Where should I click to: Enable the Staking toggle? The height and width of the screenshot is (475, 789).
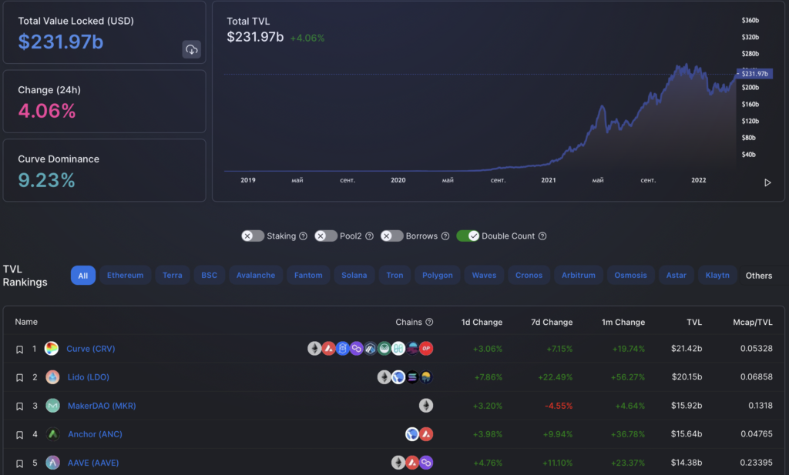(252, 236)
